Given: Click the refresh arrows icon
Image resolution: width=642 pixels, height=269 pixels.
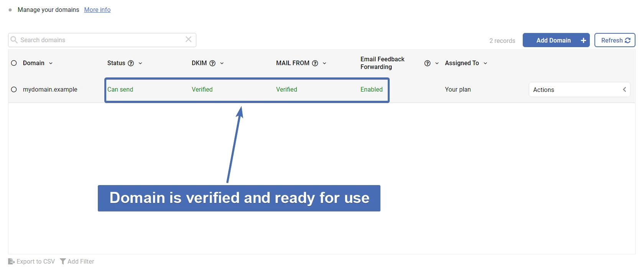Looking at the screenshot, I should click(x=628, y=40).
